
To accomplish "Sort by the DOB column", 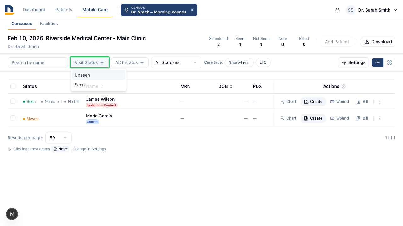I will coord(225,86).
